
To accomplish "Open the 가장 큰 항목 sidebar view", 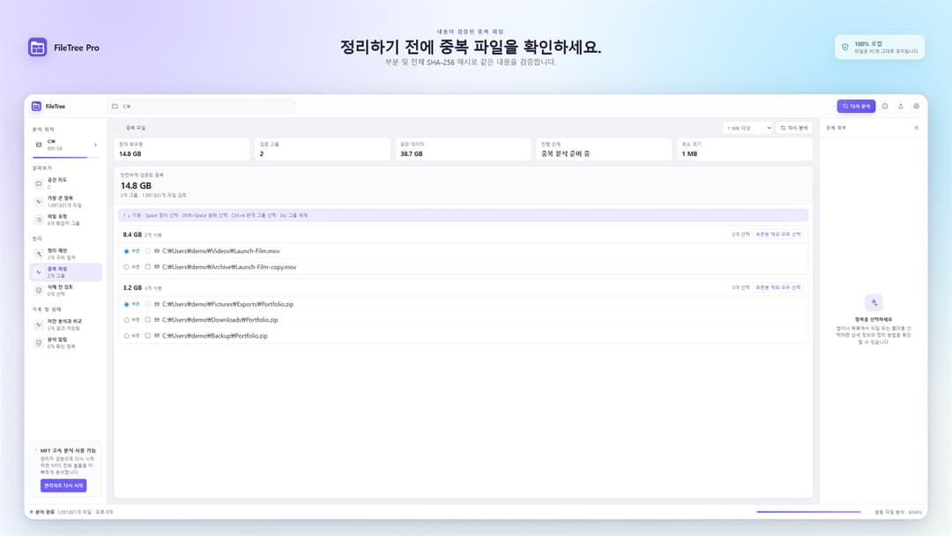I will pyautogui.click(x=65, y=202).
